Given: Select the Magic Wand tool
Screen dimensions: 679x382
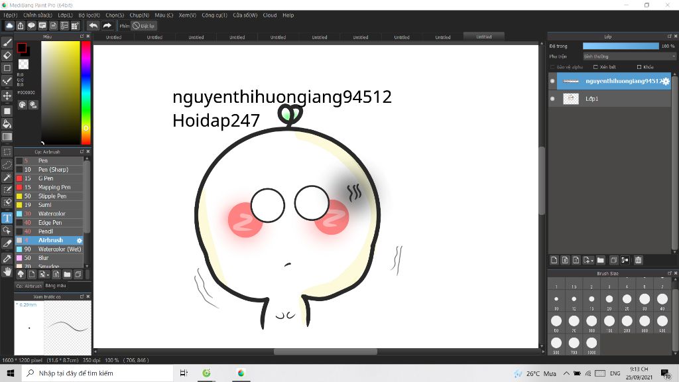Looking at the screenshot, I should point(7,178).
